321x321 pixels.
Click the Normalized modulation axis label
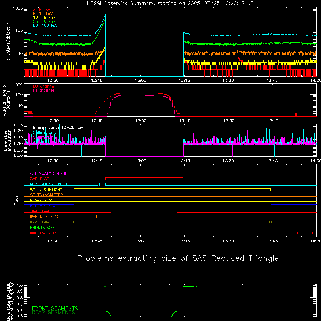tap(7, 140)
